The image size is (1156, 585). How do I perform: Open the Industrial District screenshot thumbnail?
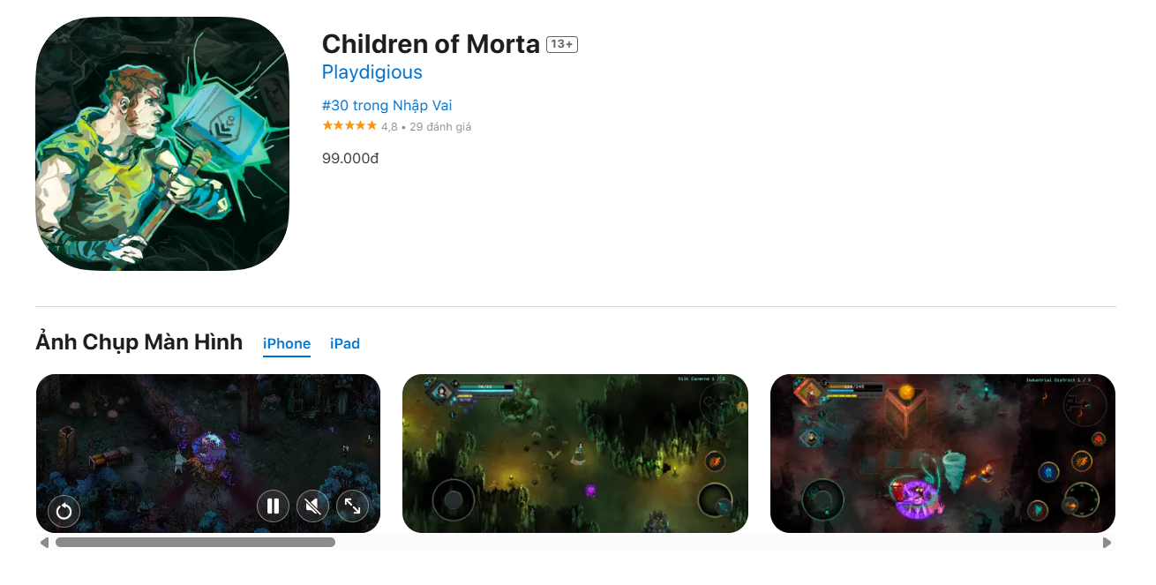coord(942,454)
